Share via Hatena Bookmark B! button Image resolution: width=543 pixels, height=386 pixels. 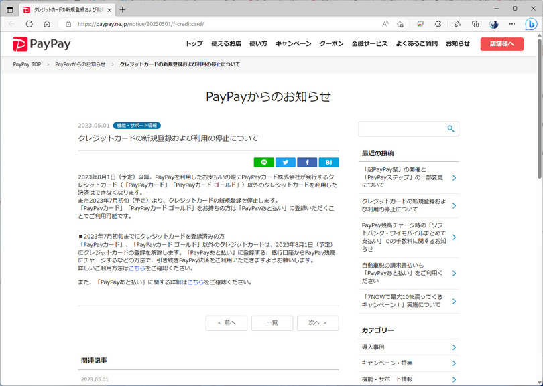(328, 162)
